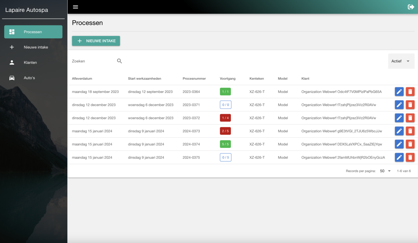
Task: Delete process 2024-0373 using trash icon
Action: [410, 131]
